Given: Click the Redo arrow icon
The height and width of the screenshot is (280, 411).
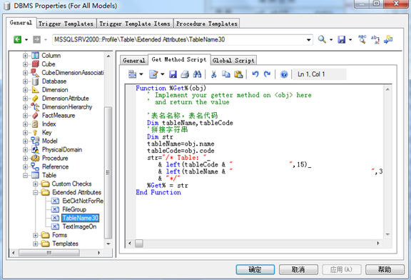Looking at the screenshot, I should (267, 74).
